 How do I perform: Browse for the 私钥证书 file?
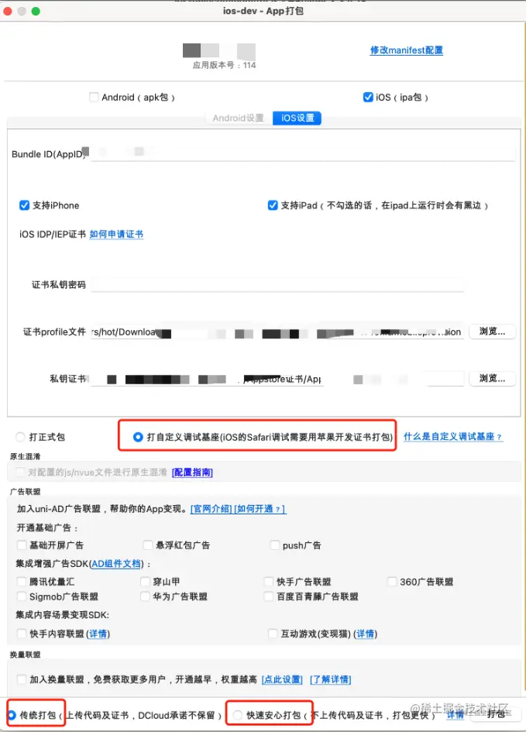(x=492, y=378)
